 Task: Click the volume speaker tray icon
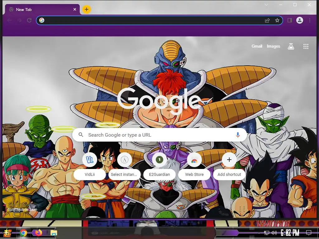(274, 233)
